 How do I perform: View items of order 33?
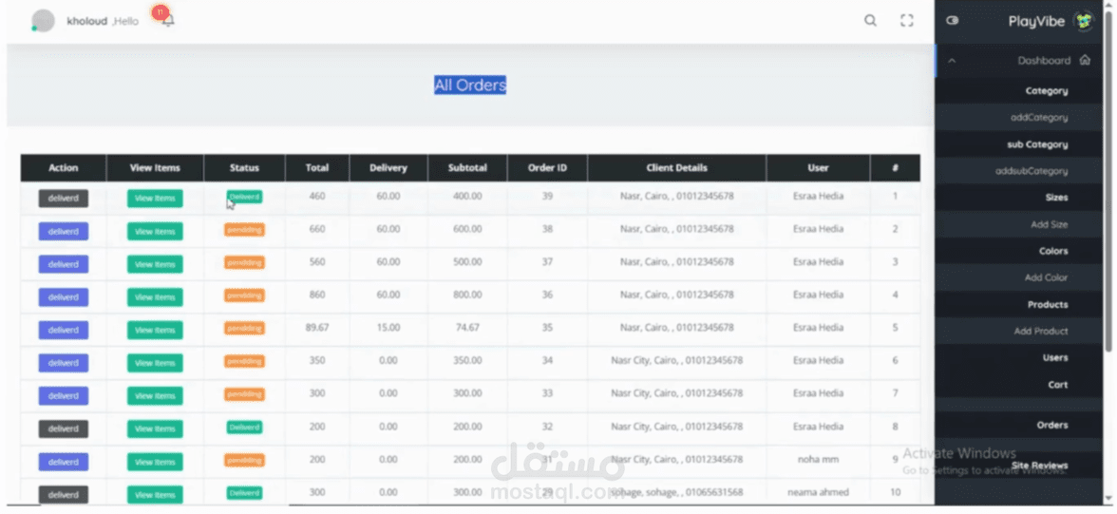(x=155, y=395)
